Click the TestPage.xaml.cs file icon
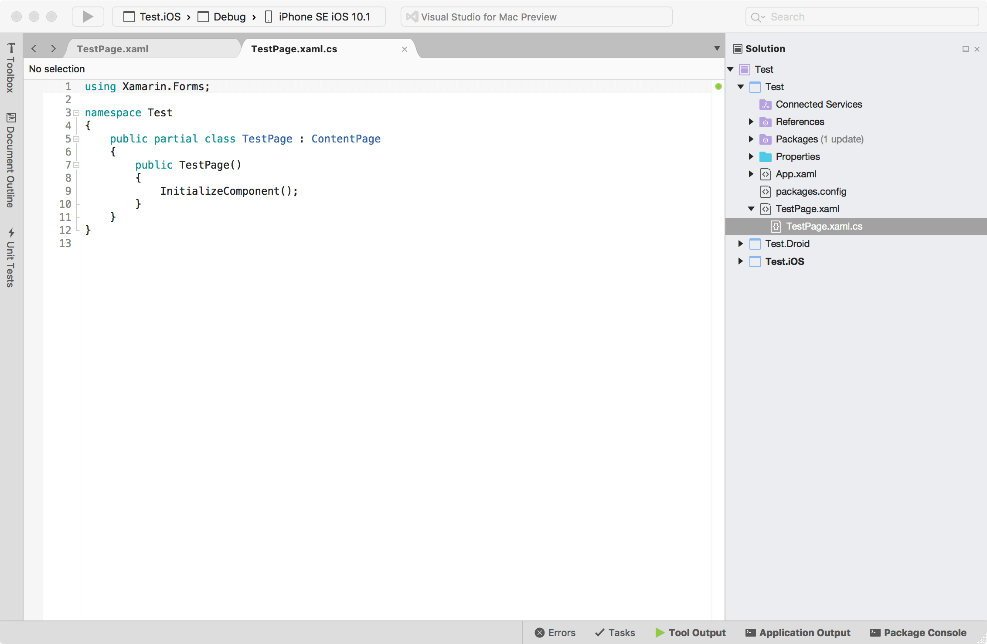The height and width of the screenshot is (644, 987). 776,226
